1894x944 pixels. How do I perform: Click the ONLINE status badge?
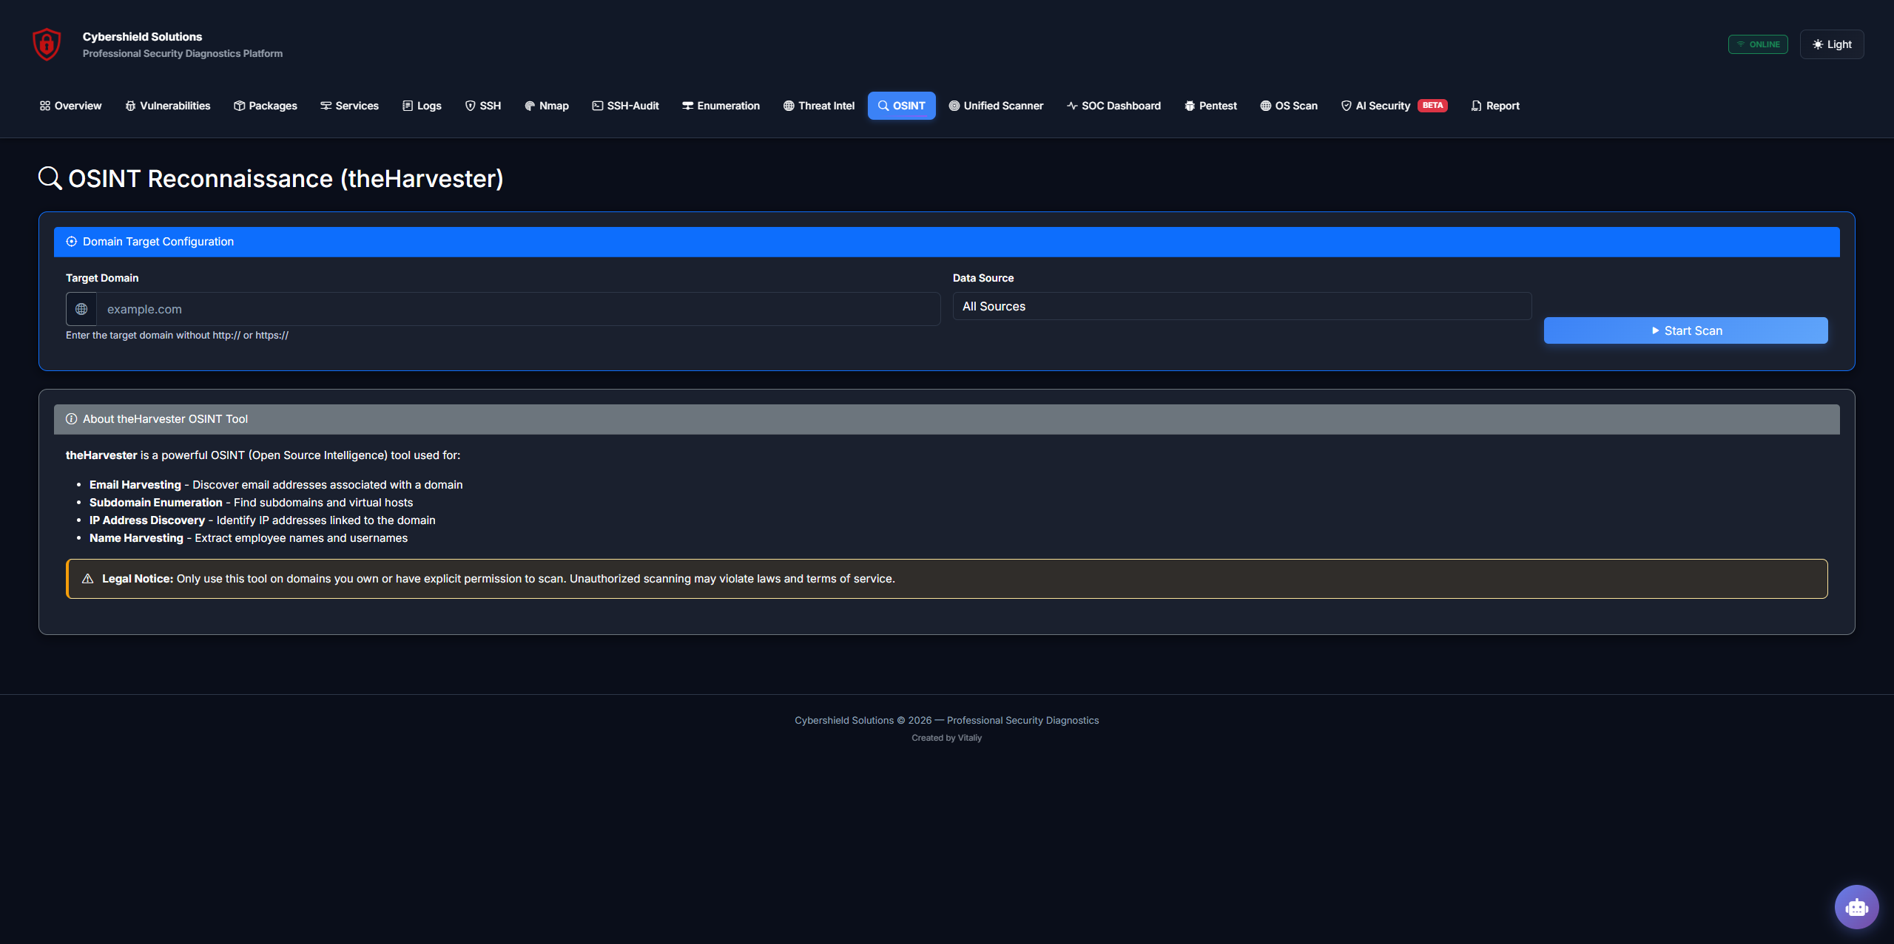point(1758,44)
